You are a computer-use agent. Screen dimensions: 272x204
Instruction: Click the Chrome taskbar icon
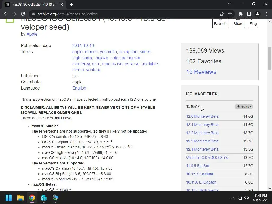click(x=32, y=198)
